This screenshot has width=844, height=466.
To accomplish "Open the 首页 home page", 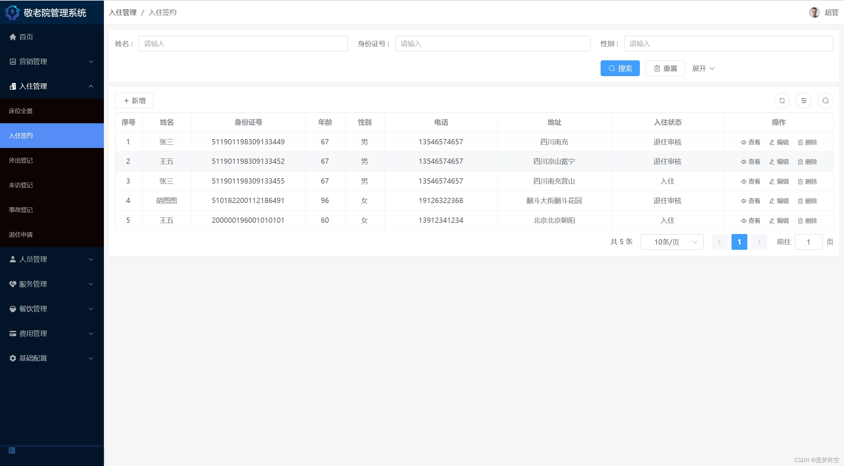I will point(52,37).
